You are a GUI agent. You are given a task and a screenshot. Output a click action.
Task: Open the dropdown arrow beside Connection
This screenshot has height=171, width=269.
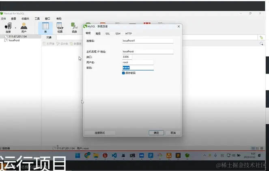tap(15, 28)
